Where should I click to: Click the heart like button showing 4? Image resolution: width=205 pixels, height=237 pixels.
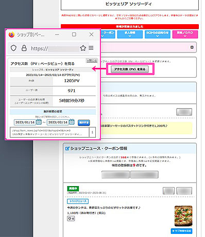(x=71, y=218)
